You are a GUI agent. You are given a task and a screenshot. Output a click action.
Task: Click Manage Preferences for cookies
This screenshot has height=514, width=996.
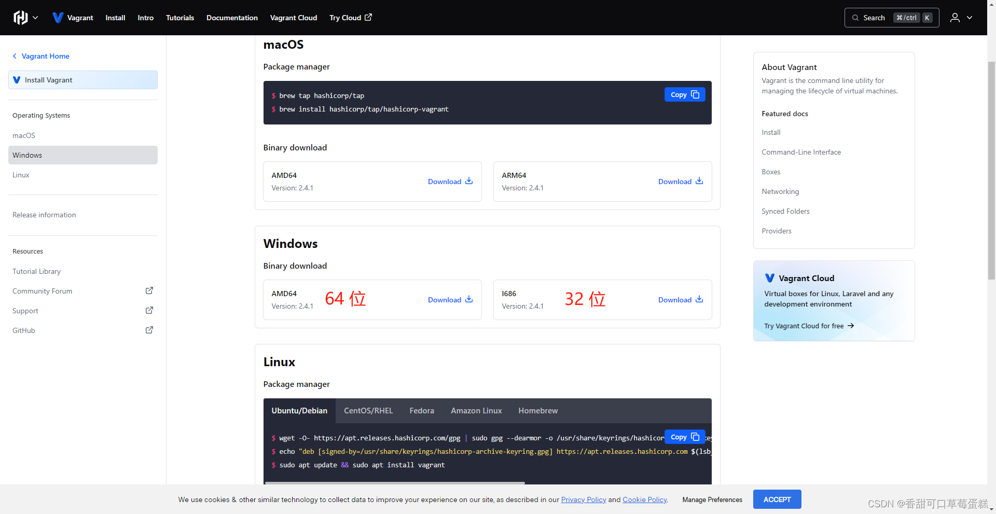click(x=712, y=499)
